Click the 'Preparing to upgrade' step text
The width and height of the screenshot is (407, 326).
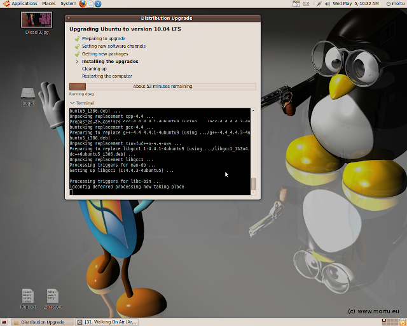click(x=104, y=38)
